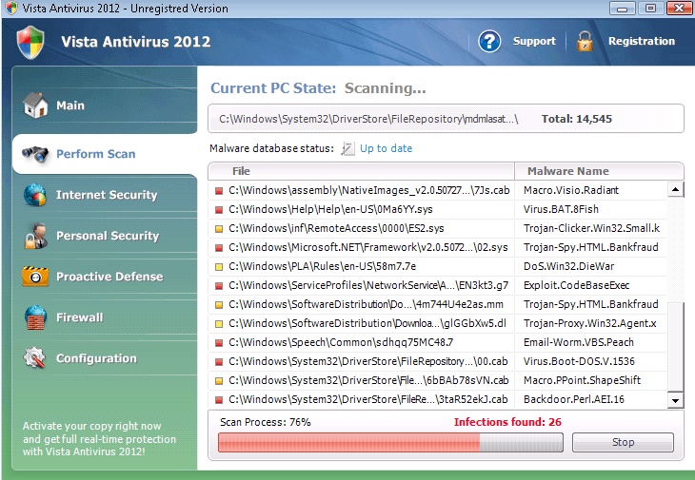
Task: Click red marker for 00.cab row
Action: click(x=219, y=362)
